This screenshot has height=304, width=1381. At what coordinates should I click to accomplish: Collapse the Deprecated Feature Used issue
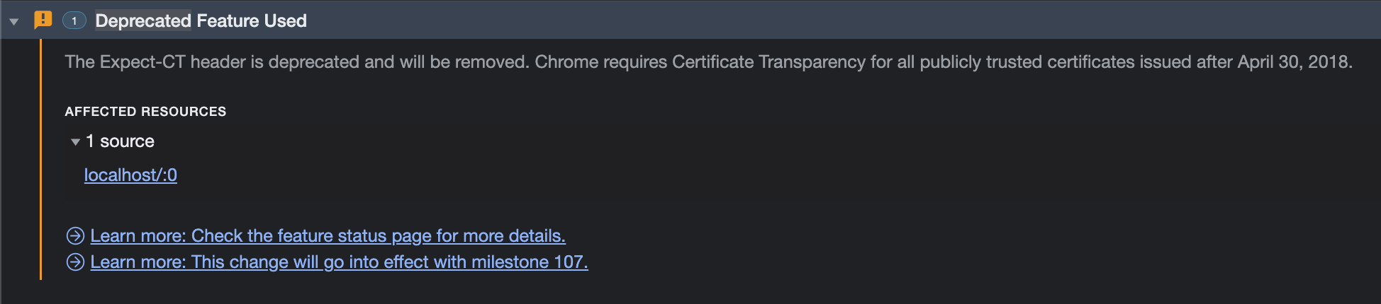(x=14, y=21)
